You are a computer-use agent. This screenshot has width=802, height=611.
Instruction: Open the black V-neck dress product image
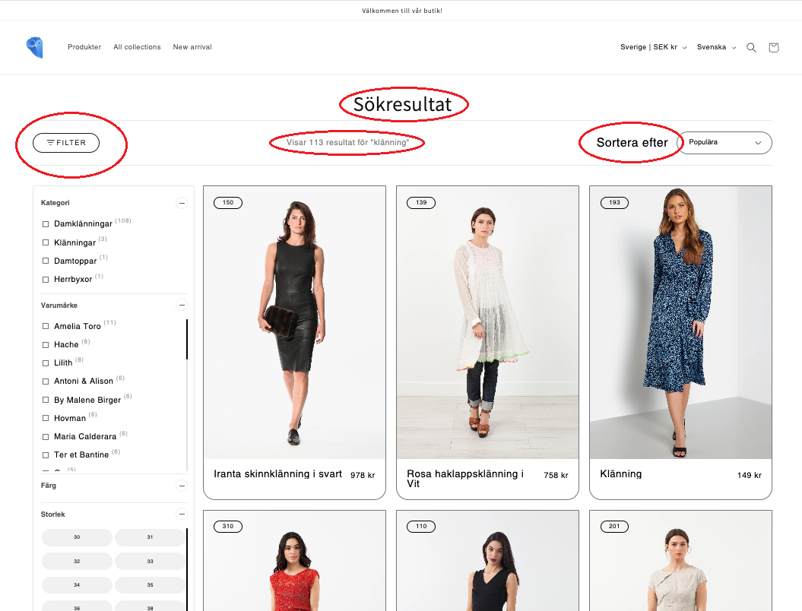[x=487, y=561]
